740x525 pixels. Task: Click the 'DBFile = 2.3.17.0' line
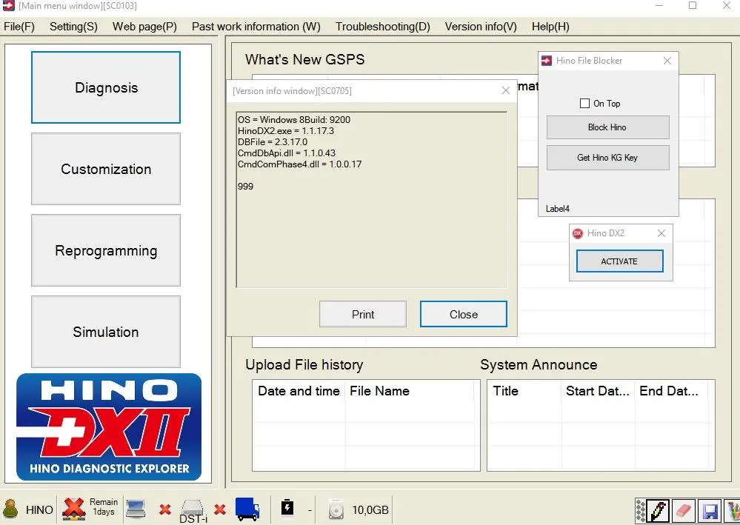coord(273,142)
